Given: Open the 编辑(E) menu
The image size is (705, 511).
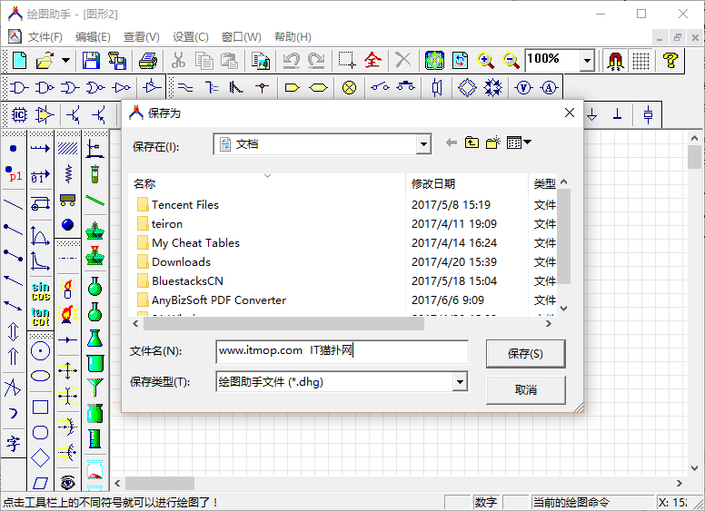Looking at the screenshot, I should [x=93, y=37].
